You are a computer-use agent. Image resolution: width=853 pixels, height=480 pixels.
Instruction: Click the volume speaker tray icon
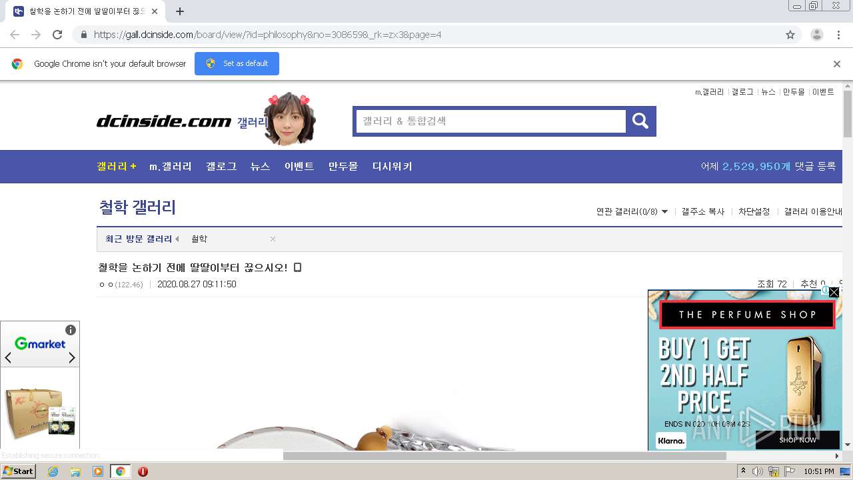[758, 471]
